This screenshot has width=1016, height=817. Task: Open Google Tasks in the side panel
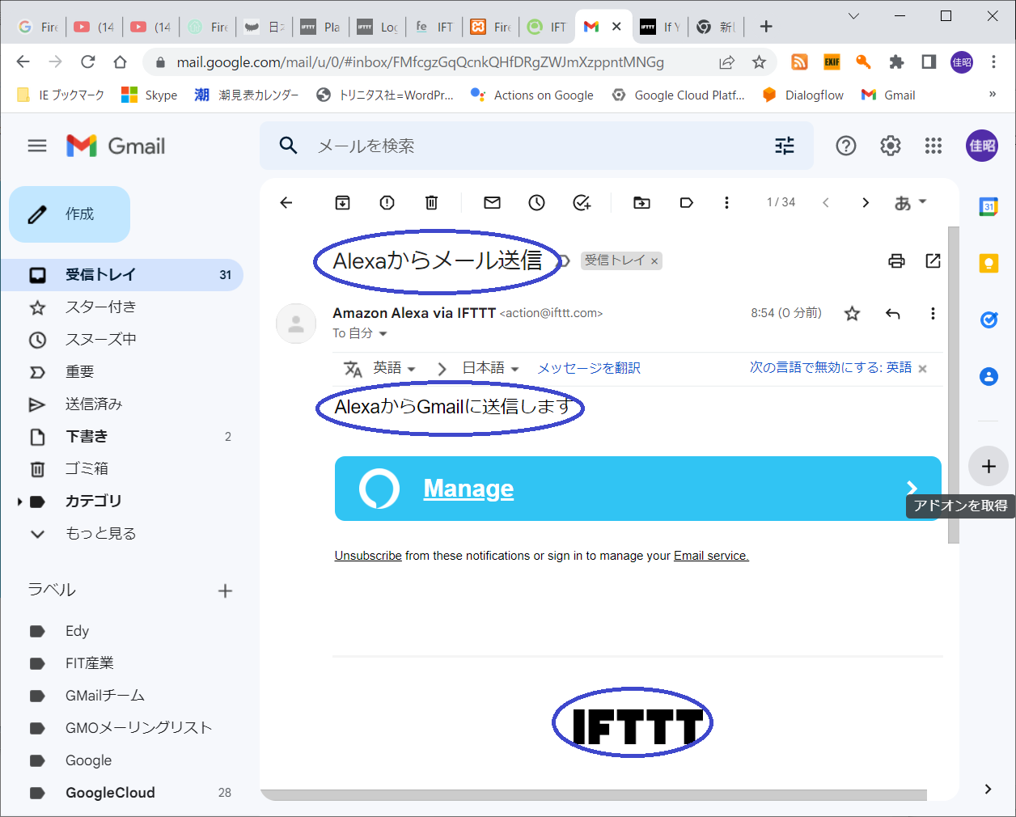[988, 320]
